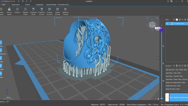Click the redo arrow in title bar

[x=31, y=1]
